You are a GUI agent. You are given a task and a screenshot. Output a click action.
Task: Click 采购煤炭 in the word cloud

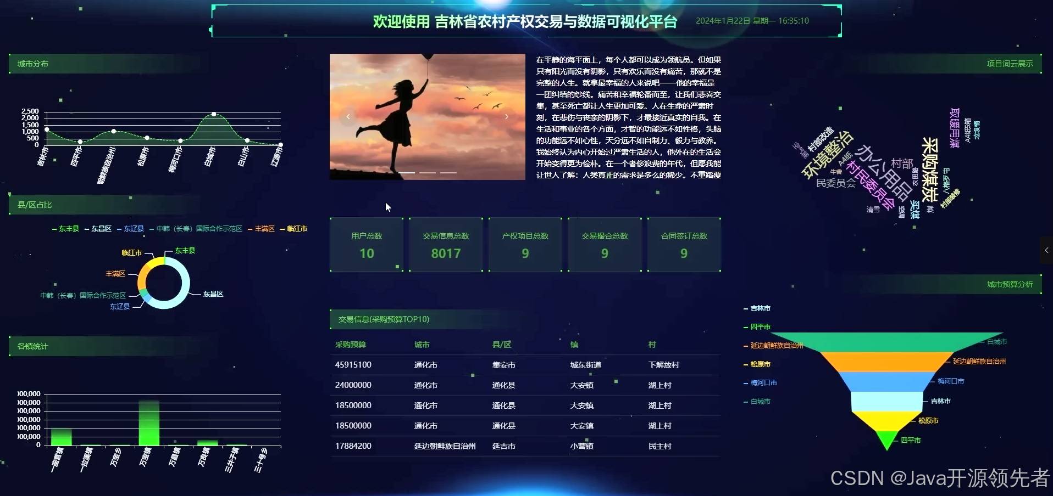pyautogui.click(x=929, y=170)
